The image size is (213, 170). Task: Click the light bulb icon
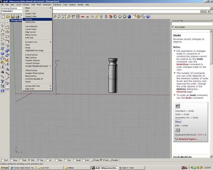pyautogui.click(x=101, y=17)
